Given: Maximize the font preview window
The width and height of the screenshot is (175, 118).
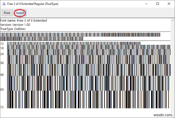Looking at the screenshot, I should [157, 4].
